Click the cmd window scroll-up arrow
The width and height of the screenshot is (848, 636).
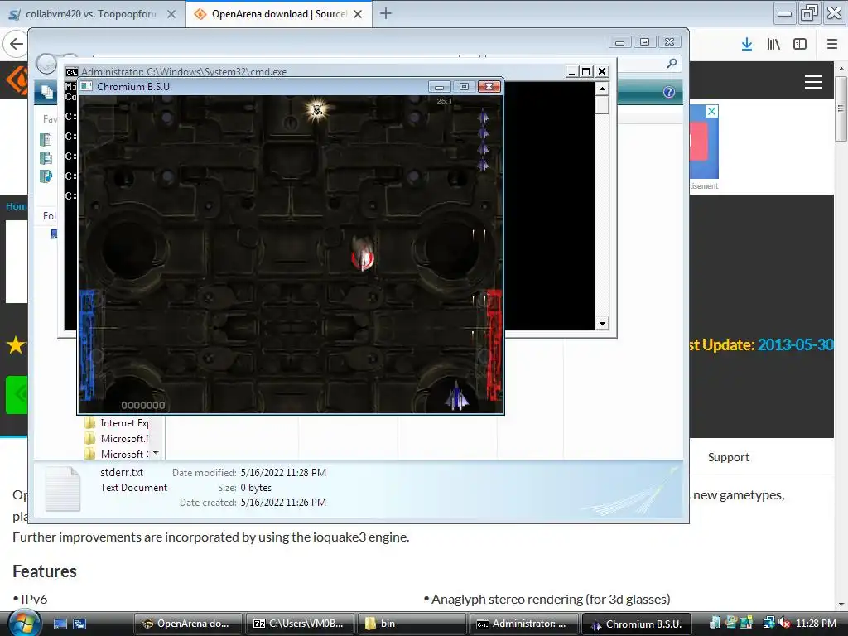click(x=603, y=88)
